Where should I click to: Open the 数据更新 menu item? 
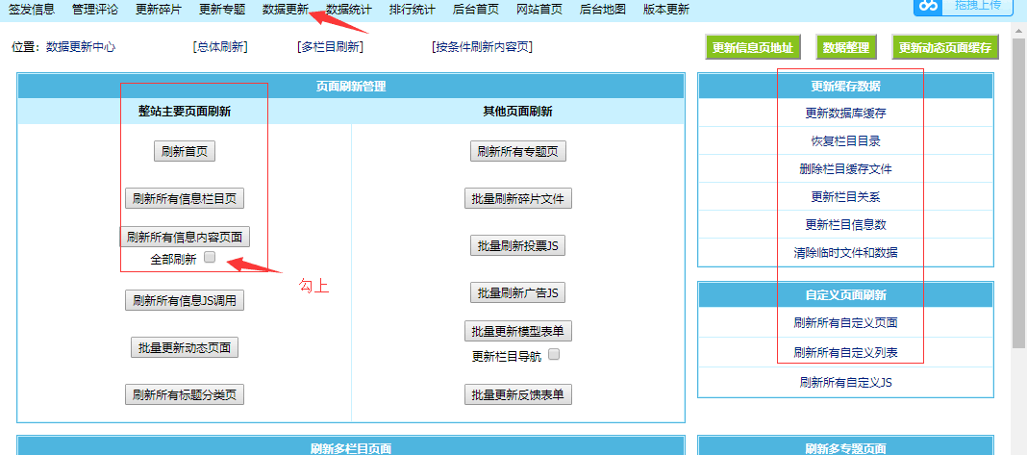click(x=286, y=10)
